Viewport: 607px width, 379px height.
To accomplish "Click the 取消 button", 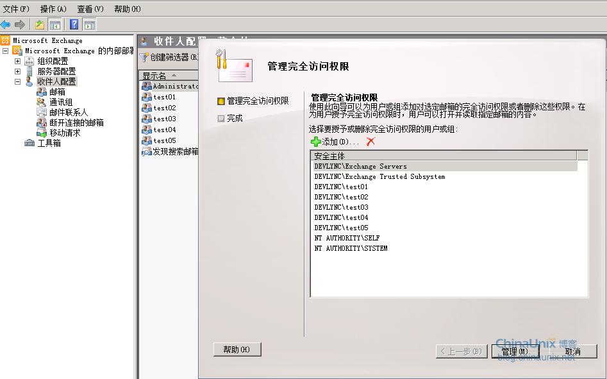I will click(x=573, y=351).
